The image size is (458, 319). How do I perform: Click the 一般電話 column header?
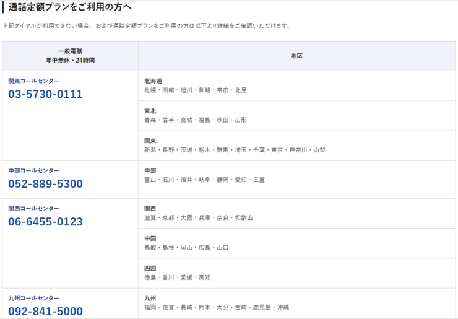(70, 51)
